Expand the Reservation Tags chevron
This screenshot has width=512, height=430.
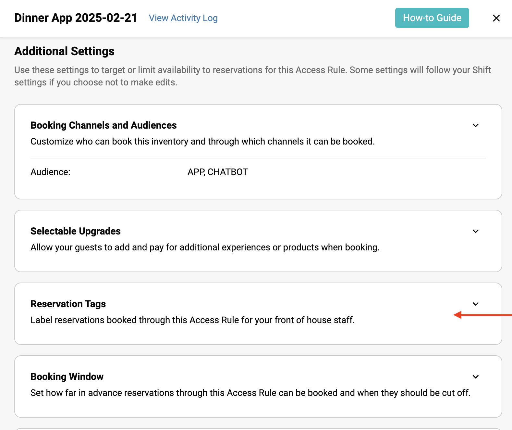(x=475, y=304)
